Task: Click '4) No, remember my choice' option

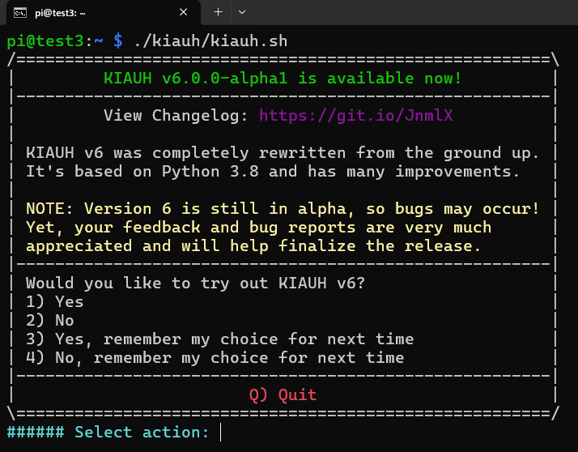Action: 215,358
